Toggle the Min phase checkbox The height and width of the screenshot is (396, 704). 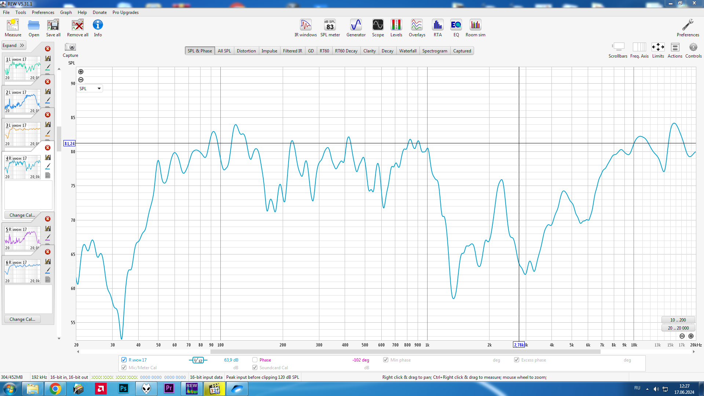[x=386, y=360]
